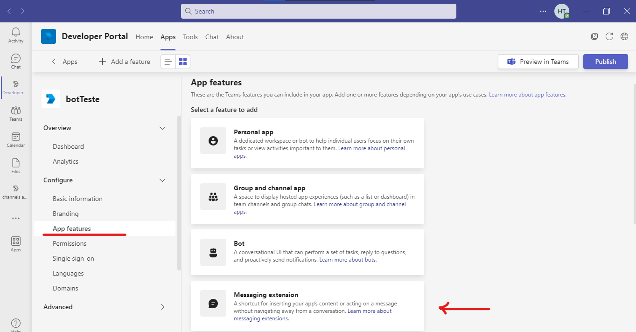
Task: Open the Home tab
Action: 144,37
